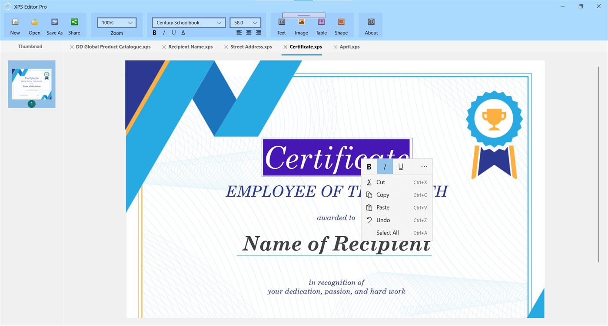Select All text via the context menu

(x=387, y=233)
